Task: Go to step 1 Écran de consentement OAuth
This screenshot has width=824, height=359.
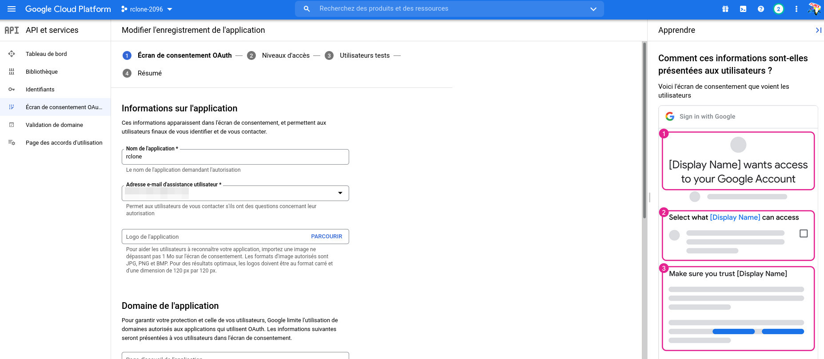Action: (x=177, y=55)
